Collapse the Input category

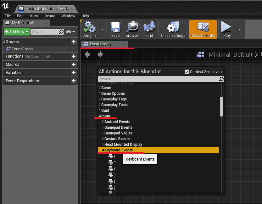pos(100,116)
